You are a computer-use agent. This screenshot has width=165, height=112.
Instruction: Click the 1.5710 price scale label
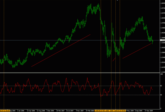(x=163, y=8)
